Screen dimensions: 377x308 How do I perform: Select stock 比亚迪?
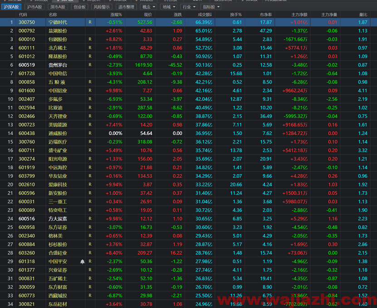[x=55, y=108]
